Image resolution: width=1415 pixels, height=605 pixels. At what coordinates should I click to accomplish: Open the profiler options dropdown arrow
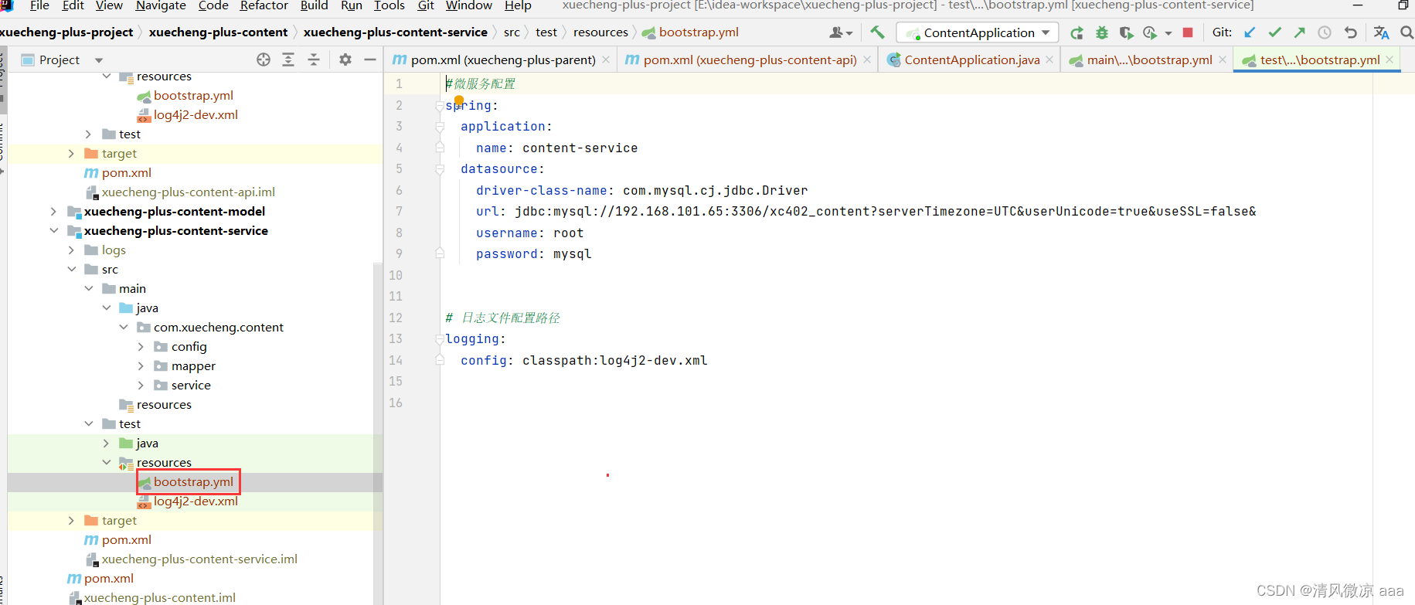(1168, 33)
